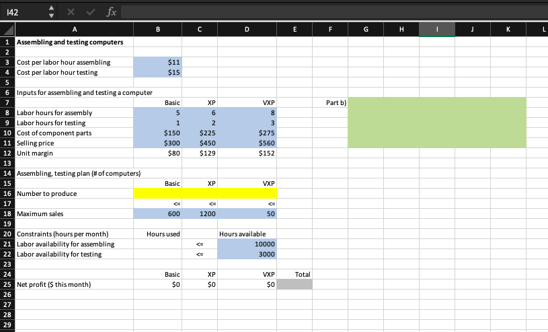Click hours available cell with 3000
This screenshot has width=548, height=332.
tap(247, 255)
